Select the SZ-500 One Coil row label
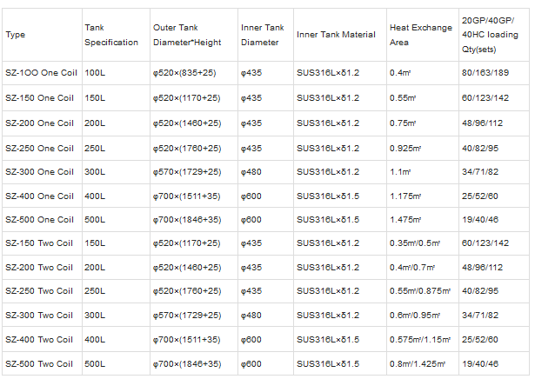Screen dimensions: 535x379 coord(39,220)
